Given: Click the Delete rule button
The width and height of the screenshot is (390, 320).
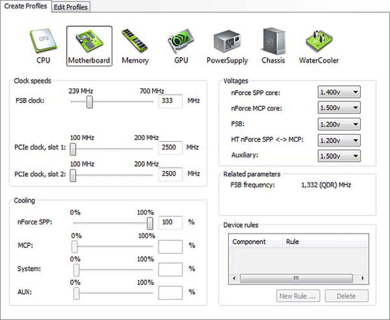Looking at the screenshot, I should 346,296.
